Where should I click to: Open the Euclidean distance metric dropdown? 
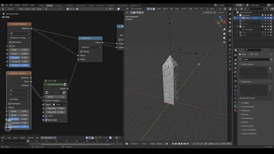(19, 99)
